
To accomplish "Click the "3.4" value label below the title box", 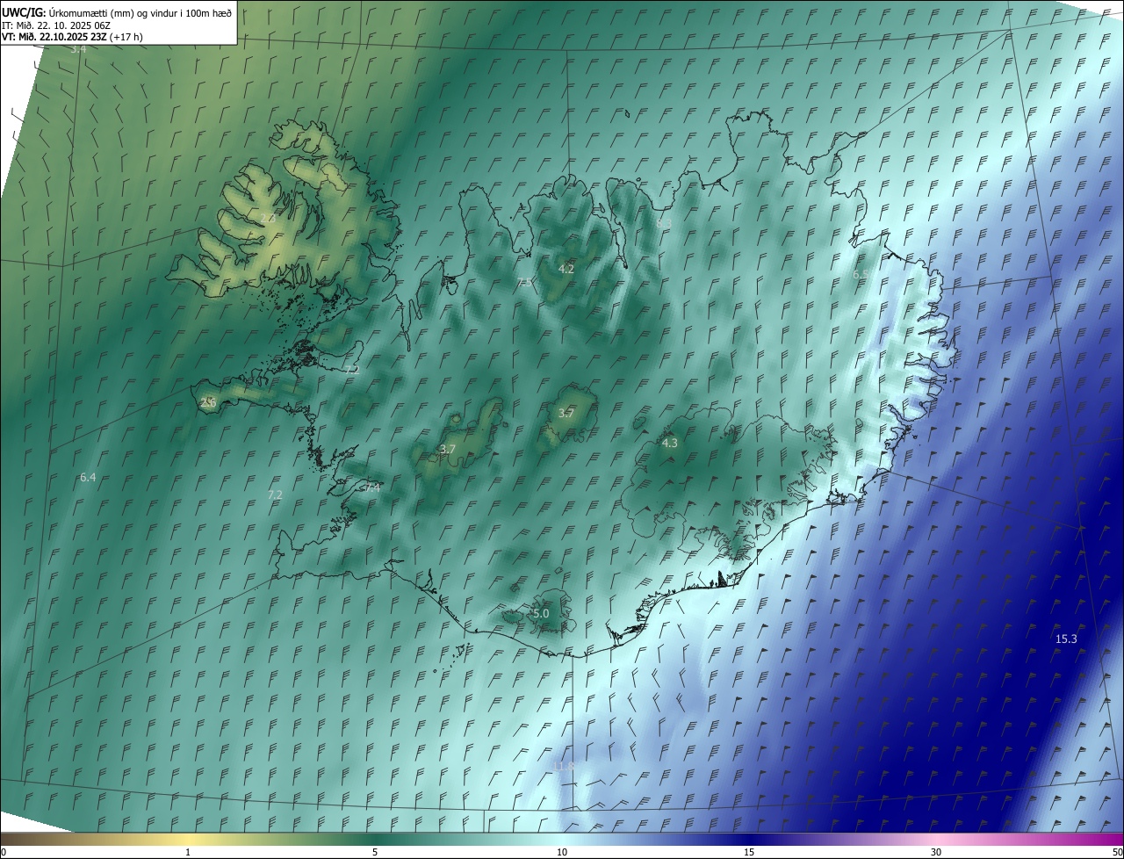I will click(x=78, y=49).
